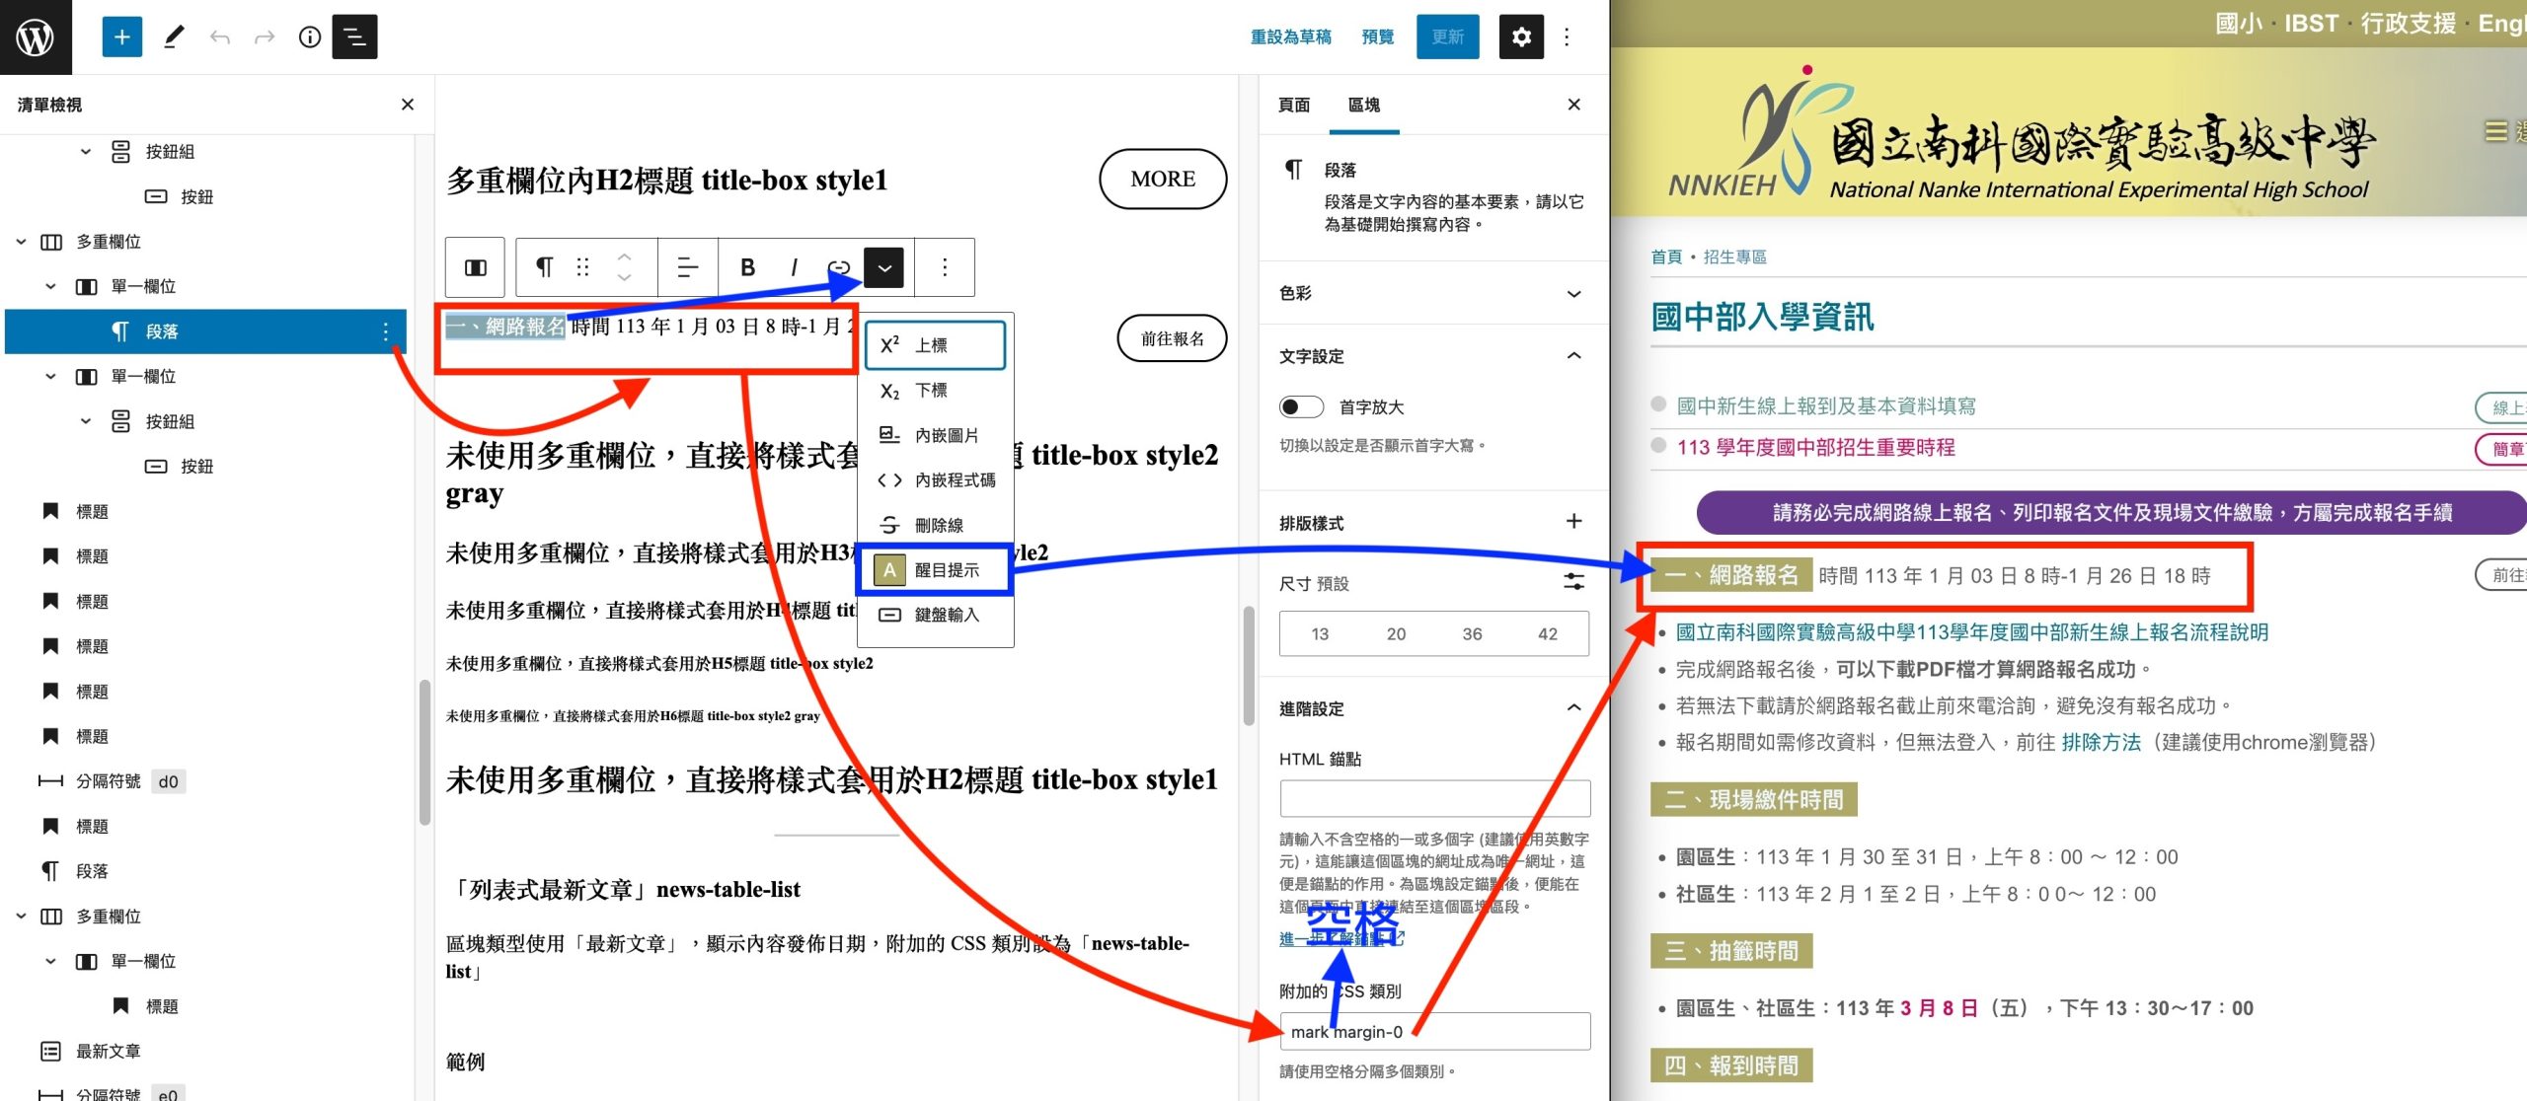Click the 附加的 CSS 類別 input field
Image resolution: width=2527 pixels, height=1101 pixels.
point(1434,1031)
